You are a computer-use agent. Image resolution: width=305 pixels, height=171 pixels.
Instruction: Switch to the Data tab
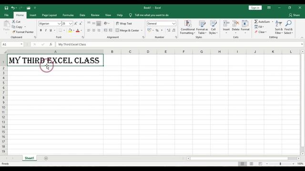(x=82, y=15)
